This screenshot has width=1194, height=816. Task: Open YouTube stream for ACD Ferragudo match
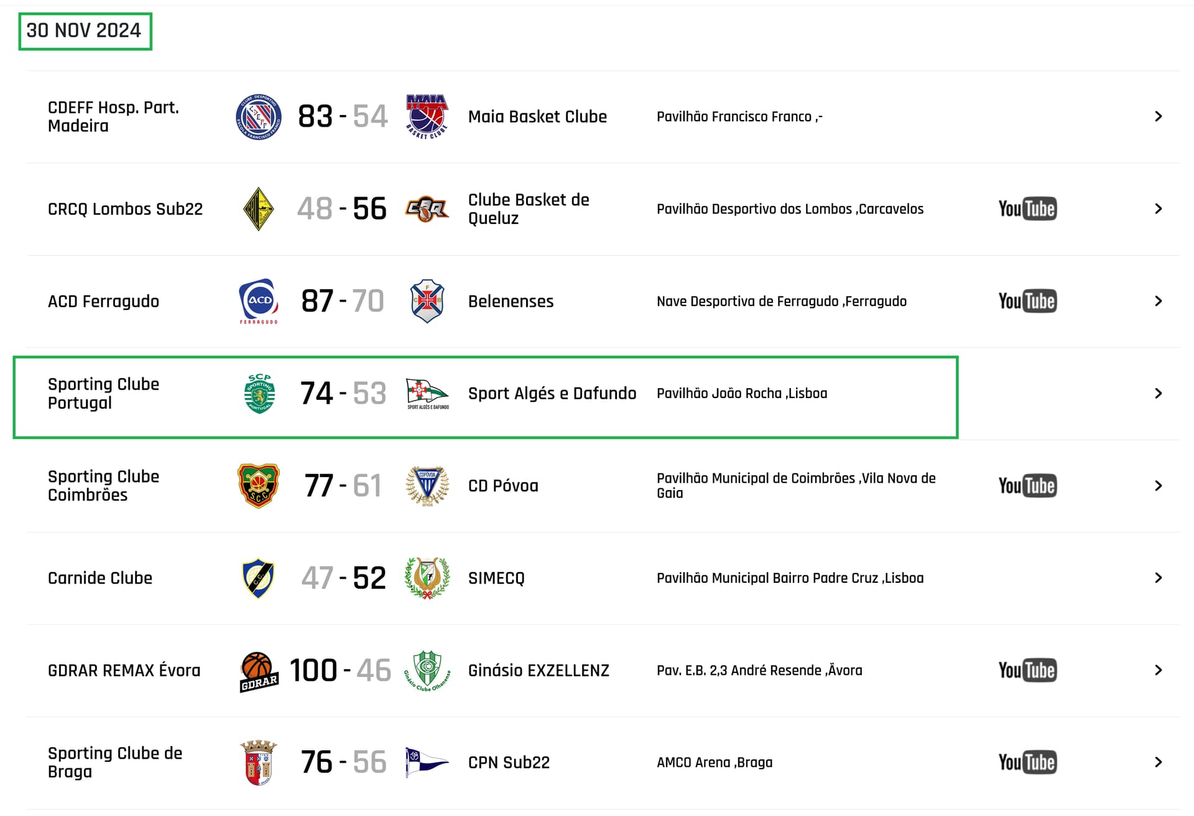tap(1027, 301)
